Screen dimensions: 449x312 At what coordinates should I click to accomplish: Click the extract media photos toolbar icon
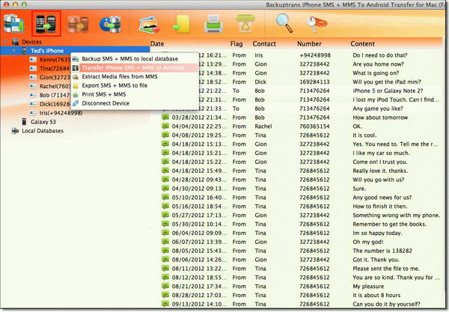coord(149,25)
